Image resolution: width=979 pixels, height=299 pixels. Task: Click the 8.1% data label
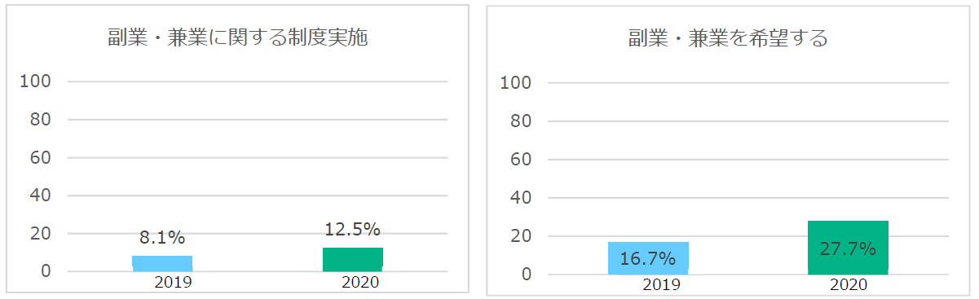pos(162,238)
